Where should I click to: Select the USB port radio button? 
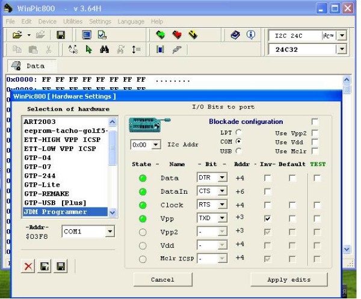tap(238, 151)
